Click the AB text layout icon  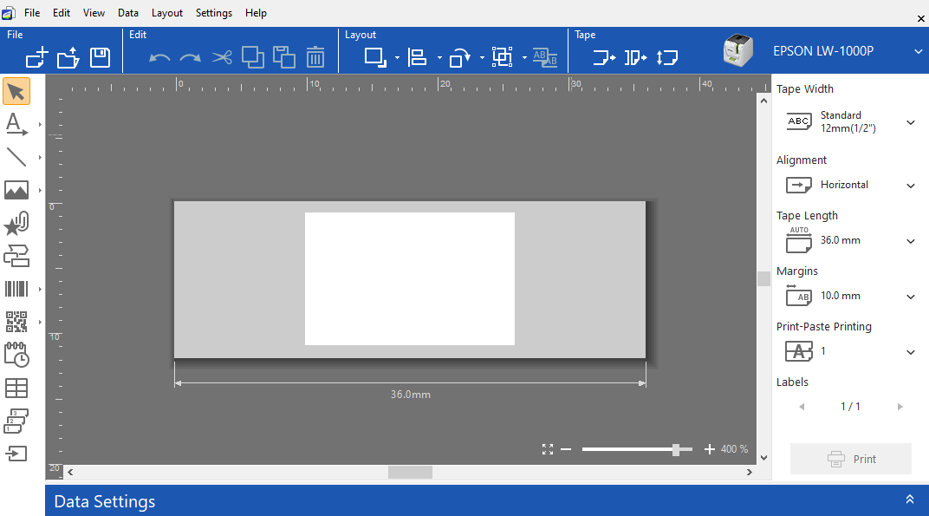point(545,57)
